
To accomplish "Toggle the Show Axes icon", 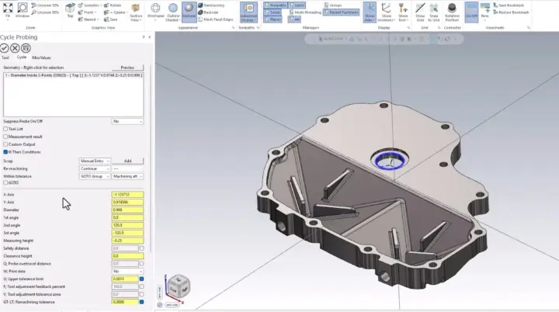I will click(x=370, y=10).
